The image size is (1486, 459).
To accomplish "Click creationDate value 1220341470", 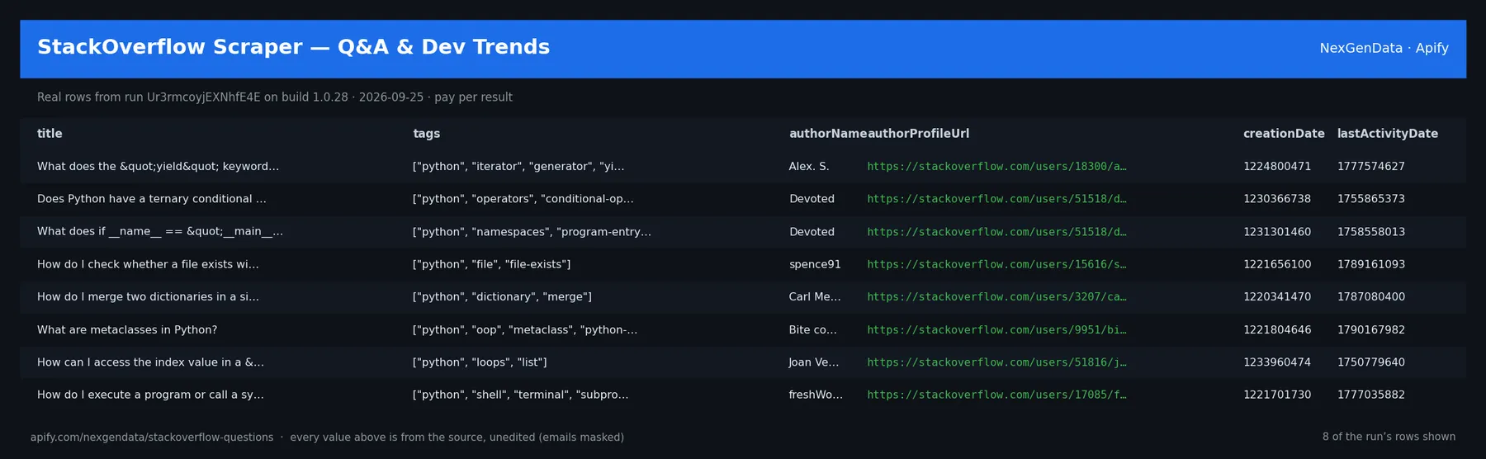I will [1277, 297].
